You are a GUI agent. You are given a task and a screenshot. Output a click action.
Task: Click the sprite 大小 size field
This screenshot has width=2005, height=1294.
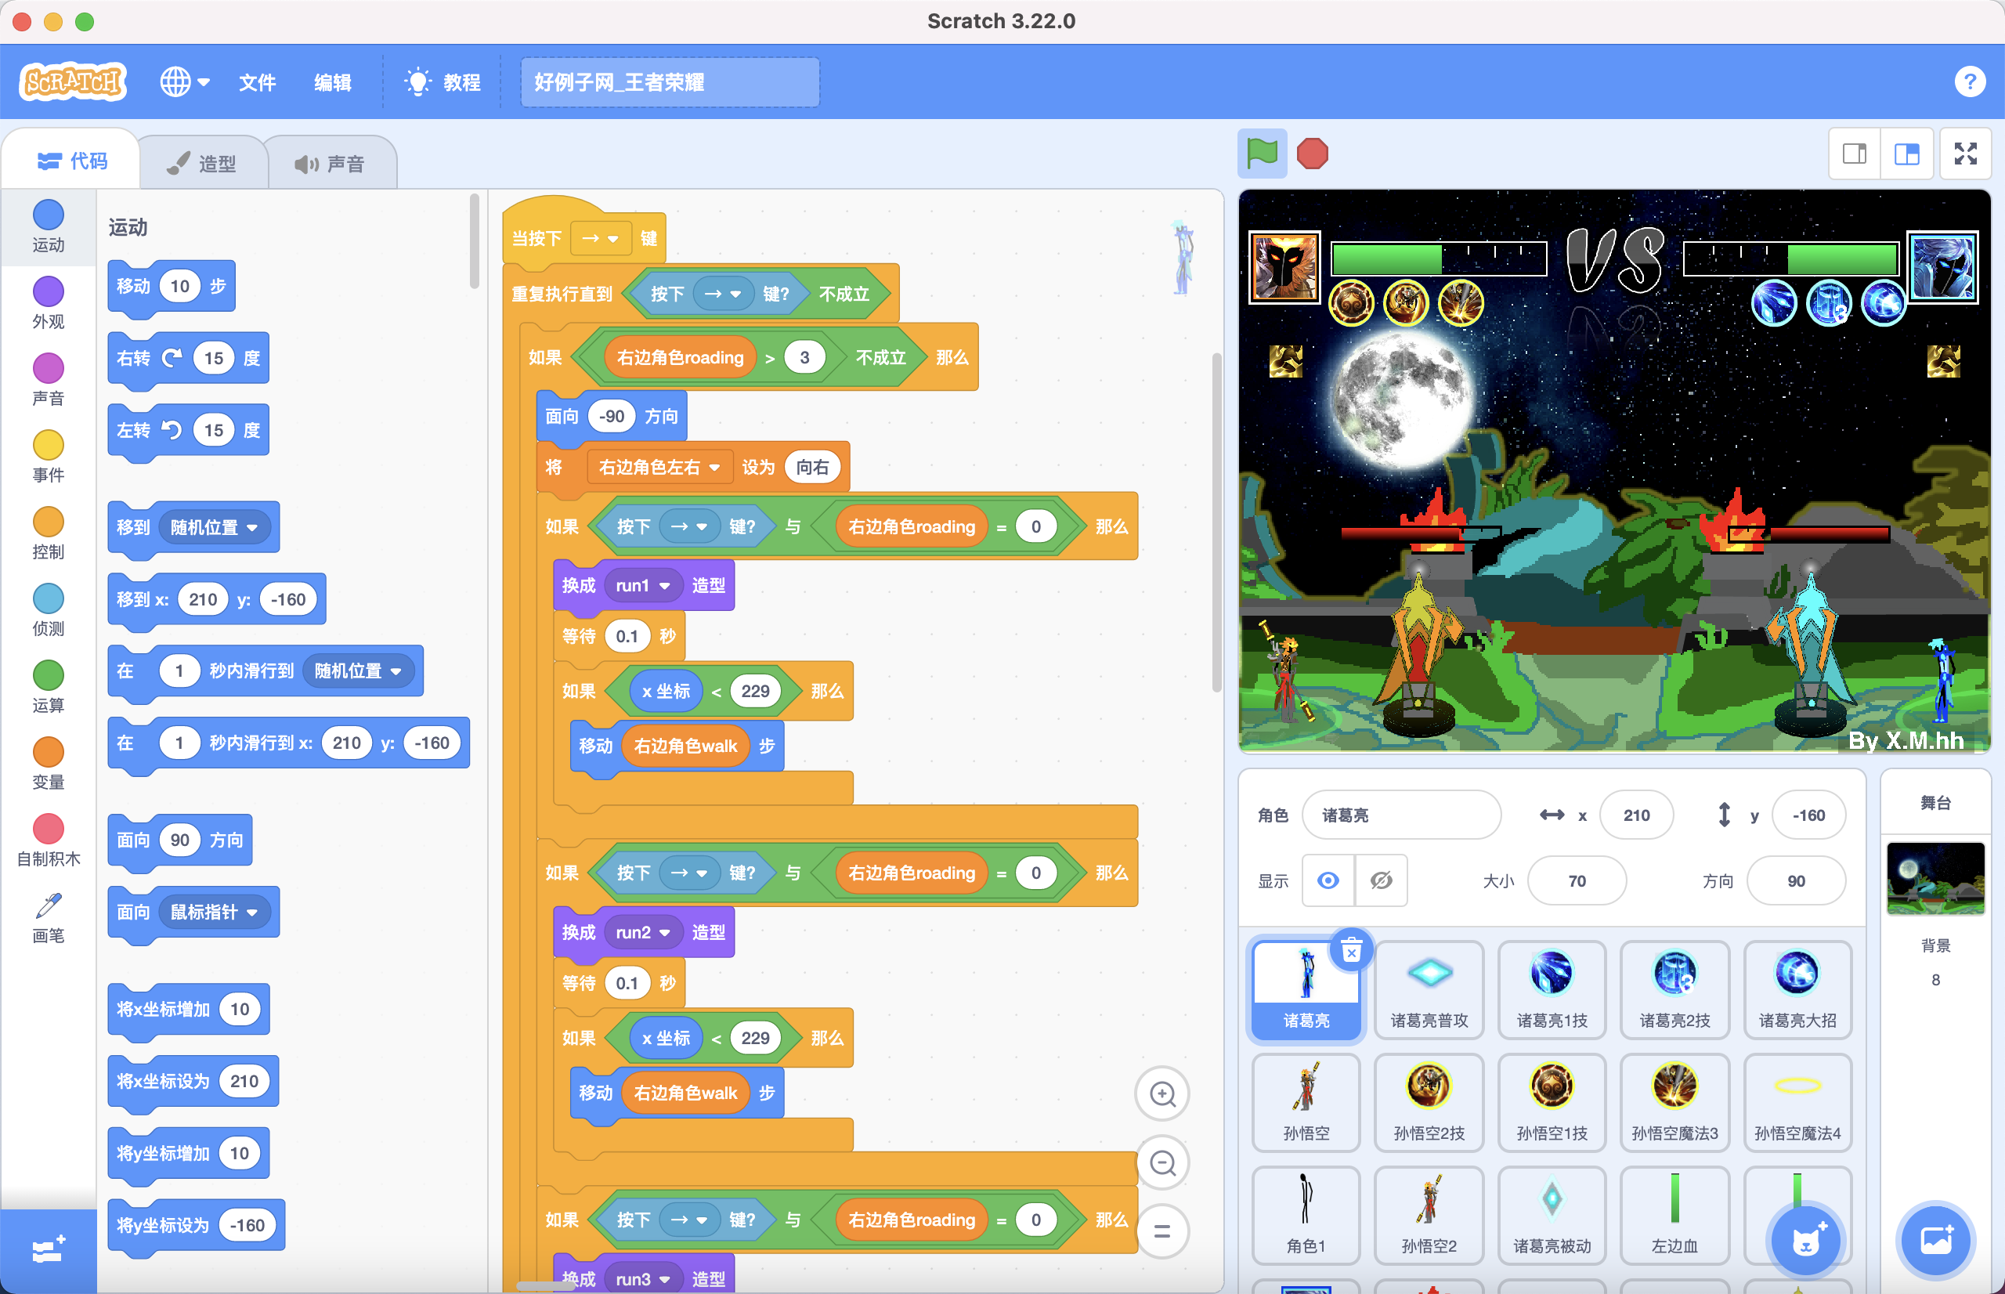1577,880
